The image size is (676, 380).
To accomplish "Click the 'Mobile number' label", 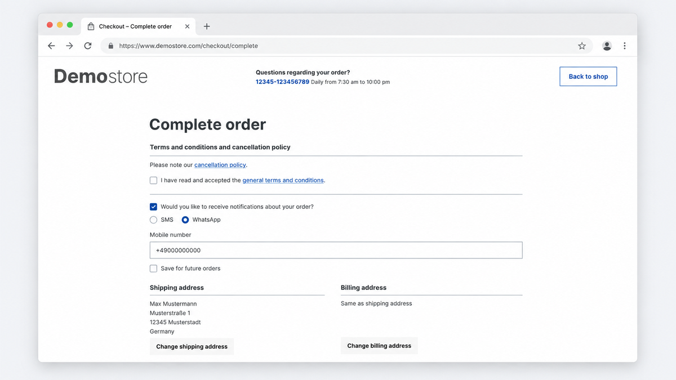I will pyautogui.click(x=170, y=235).
